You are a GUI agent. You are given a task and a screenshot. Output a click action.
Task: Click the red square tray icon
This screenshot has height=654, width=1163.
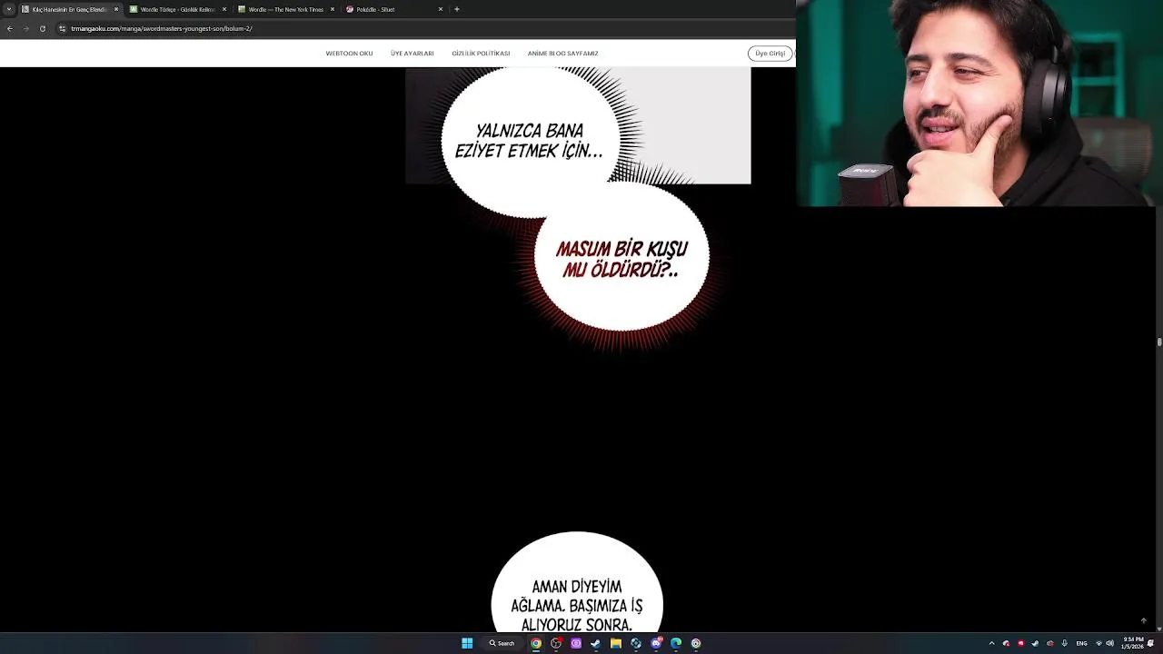coord(1020,643)
